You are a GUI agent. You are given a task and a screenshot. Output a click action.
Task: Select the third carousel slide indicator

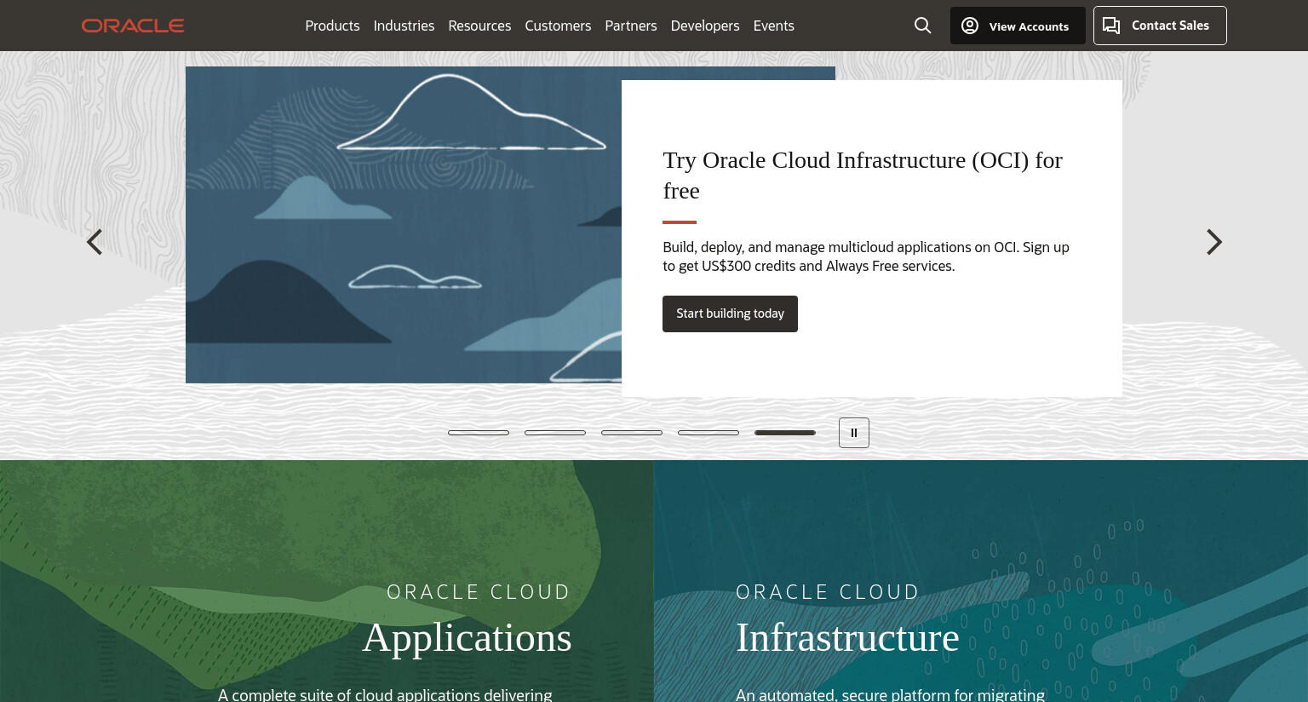click(x=632, y=433)
